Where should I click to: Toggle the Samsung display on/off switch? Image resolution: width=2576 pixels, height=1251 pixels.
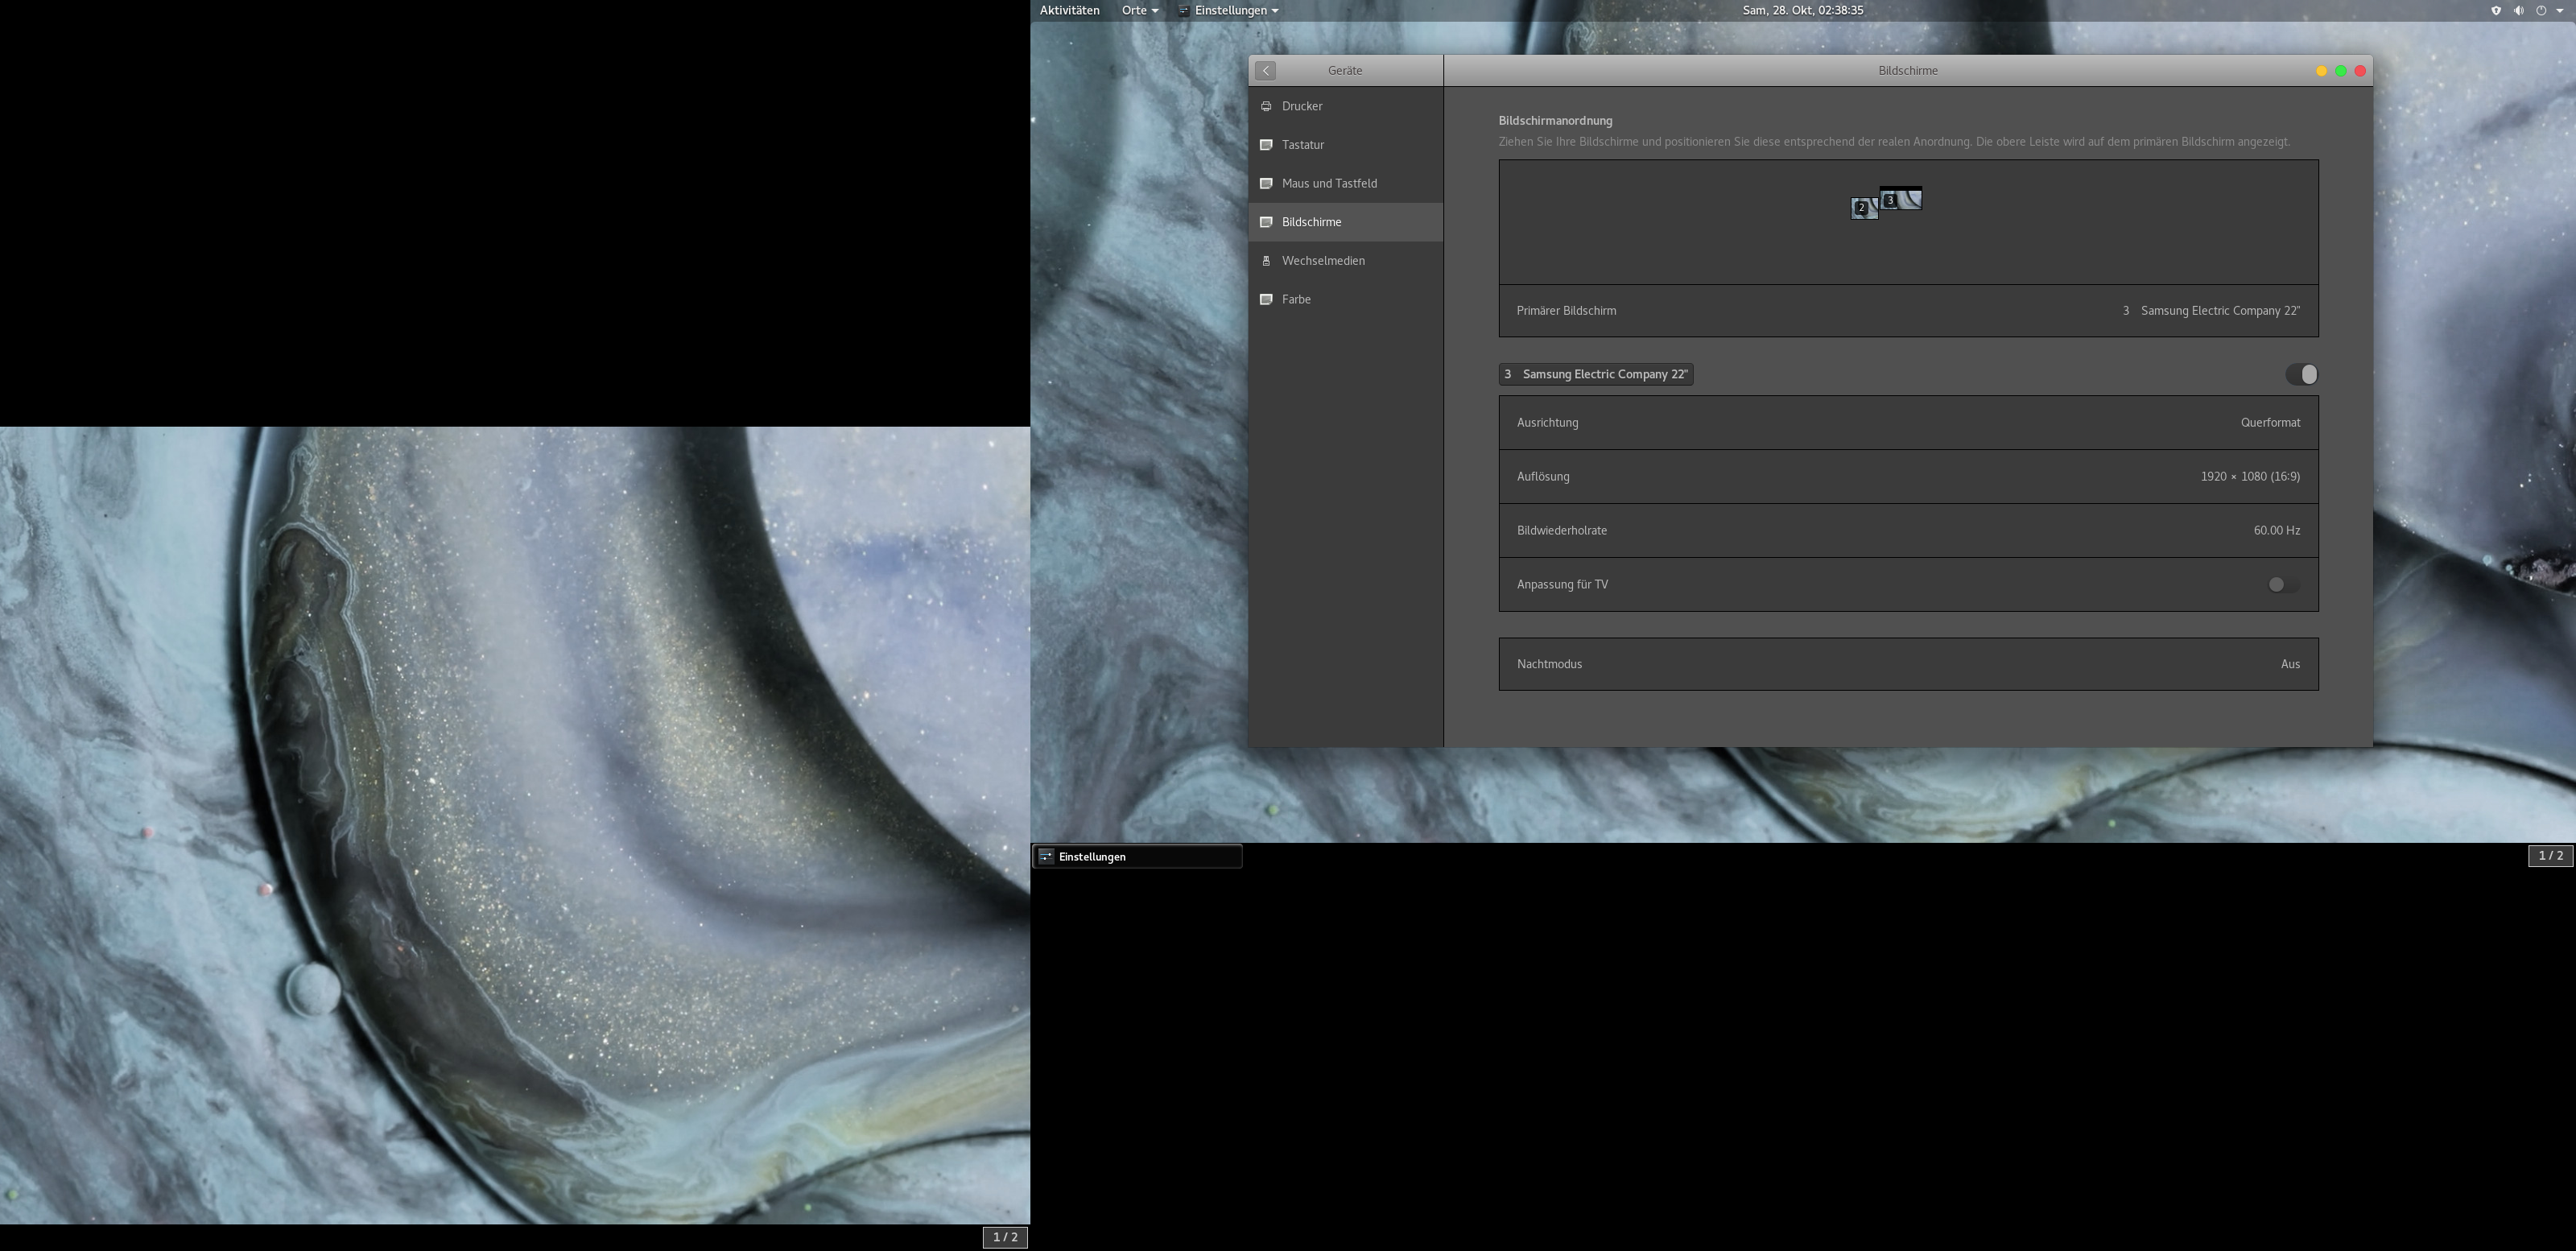pyautogui.click(x=2301, y=374)
